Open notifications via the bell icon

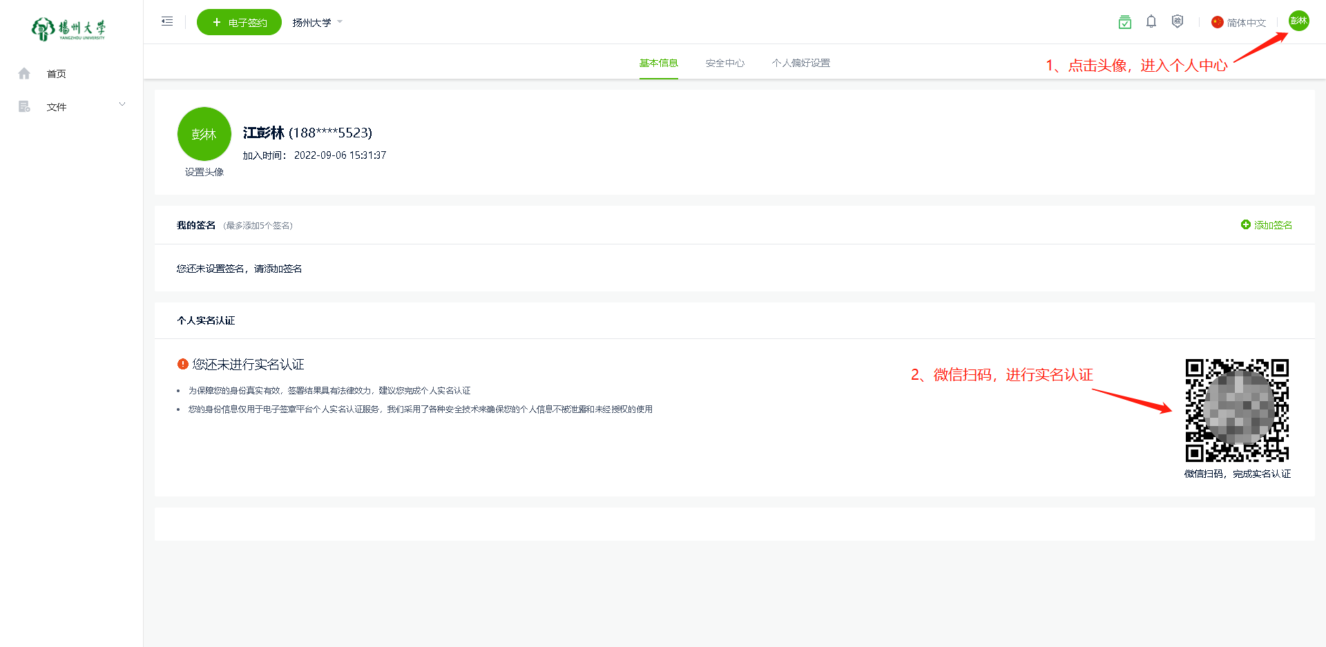tap(1151, 22)
